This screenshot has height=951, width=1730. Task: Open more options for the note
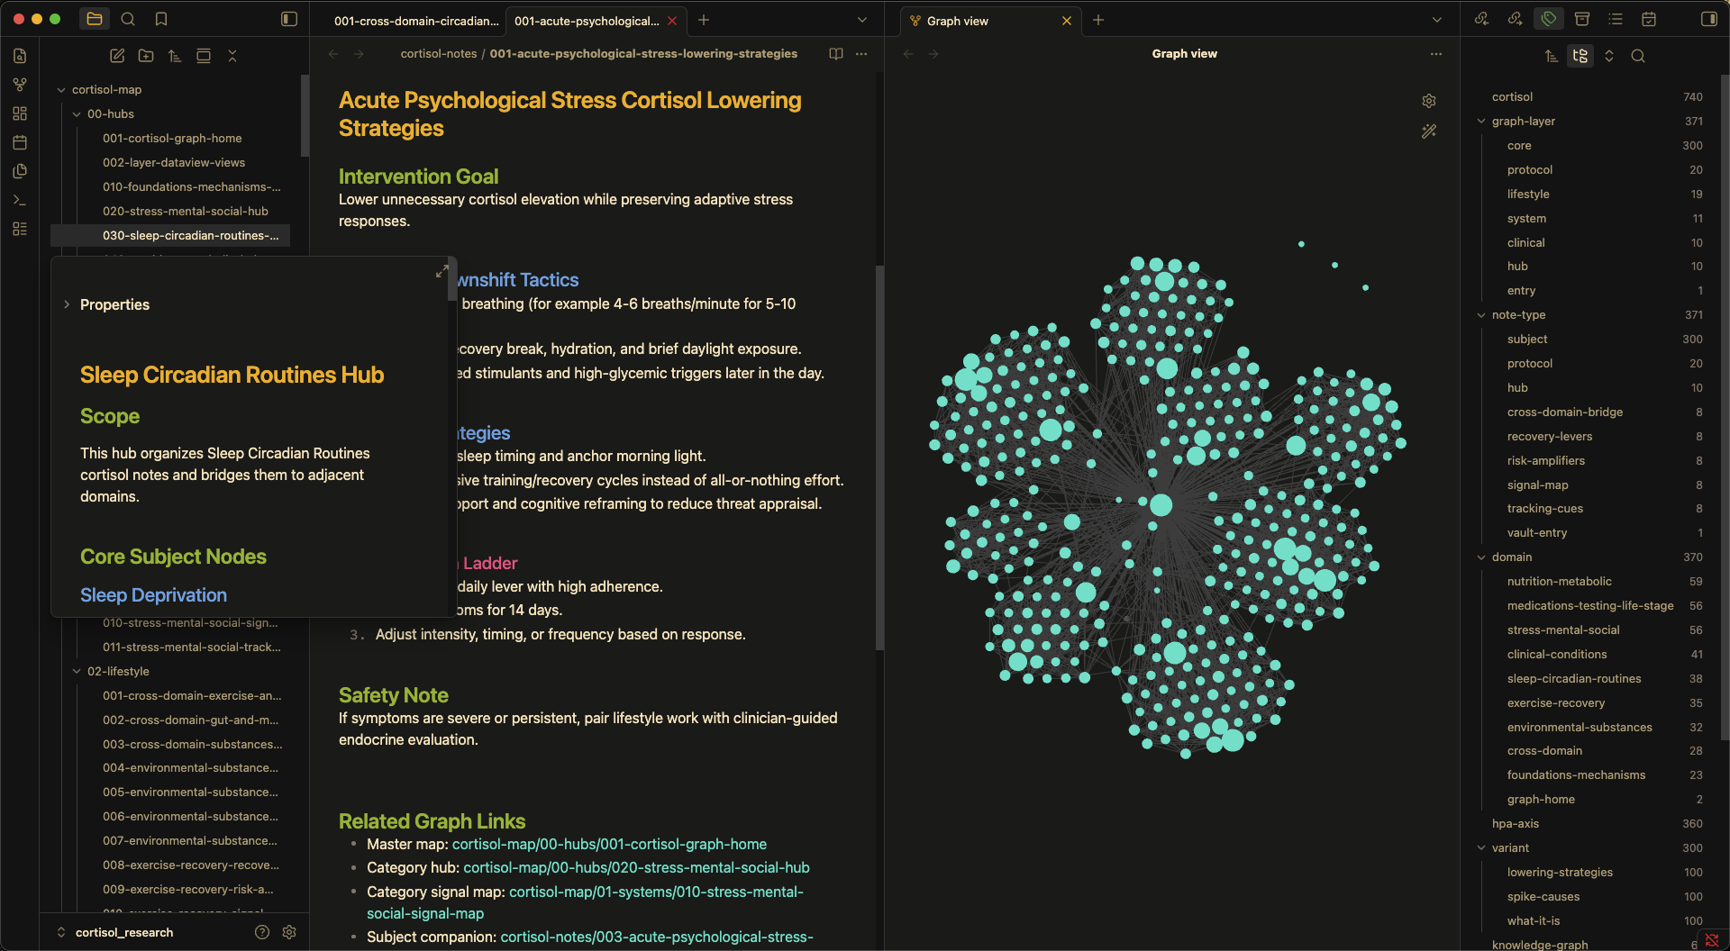click(861, 54)
